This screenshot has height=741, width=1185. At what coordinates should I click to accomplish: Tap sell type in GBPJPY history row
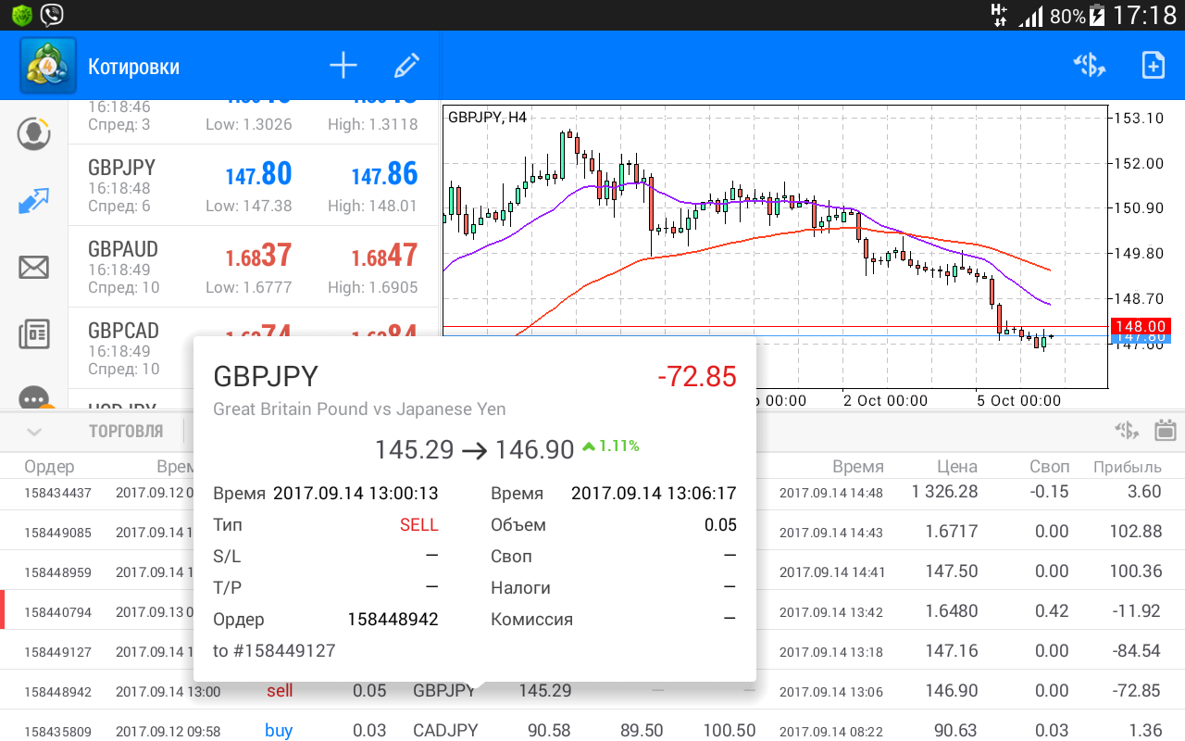click(280, 691)
